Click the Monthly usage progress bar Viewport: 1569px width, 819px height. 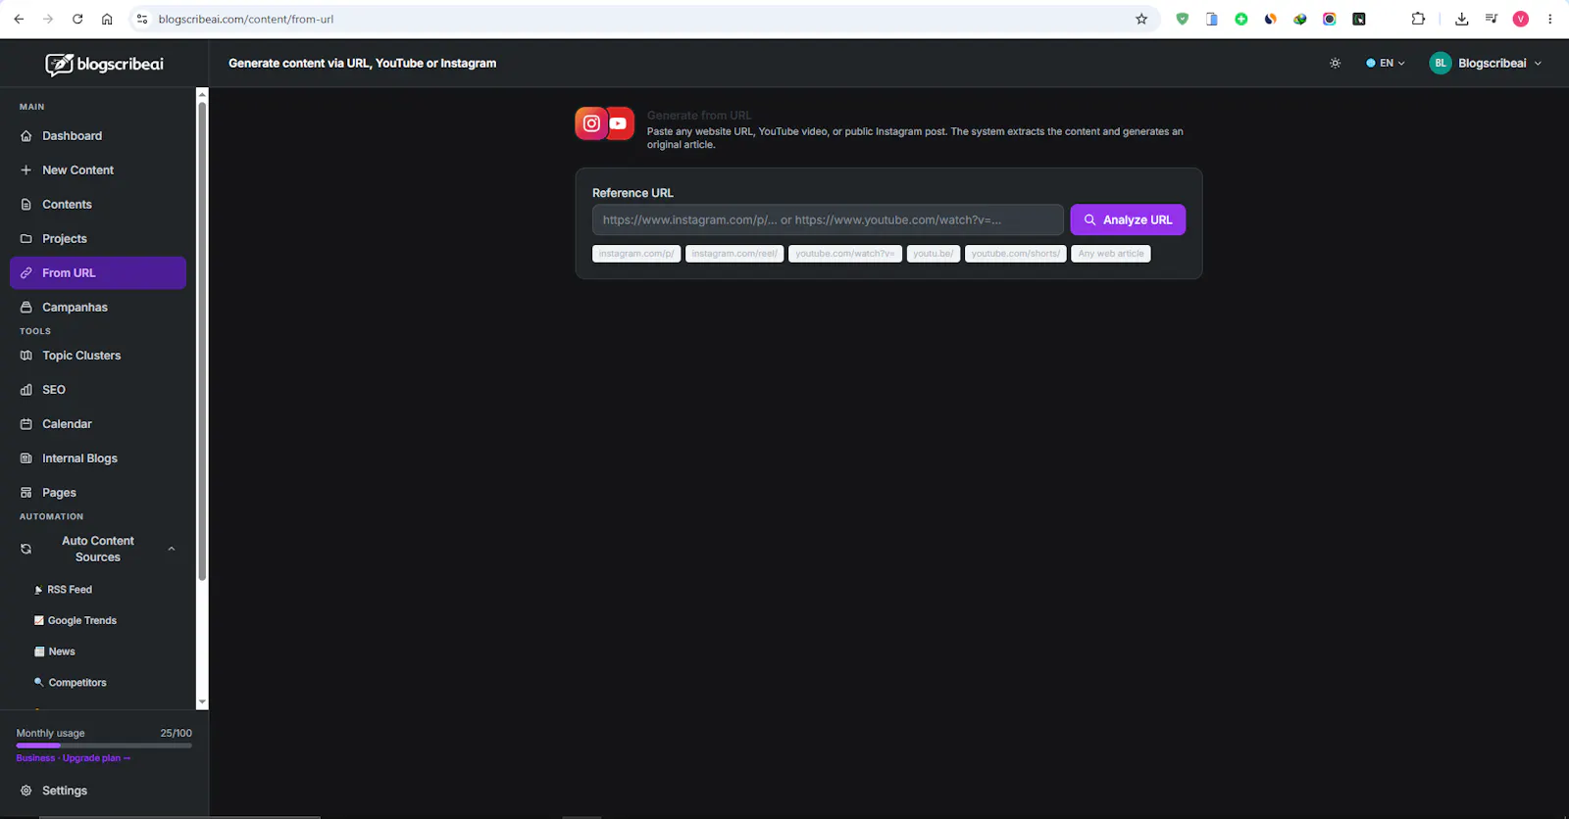point(104,746)
